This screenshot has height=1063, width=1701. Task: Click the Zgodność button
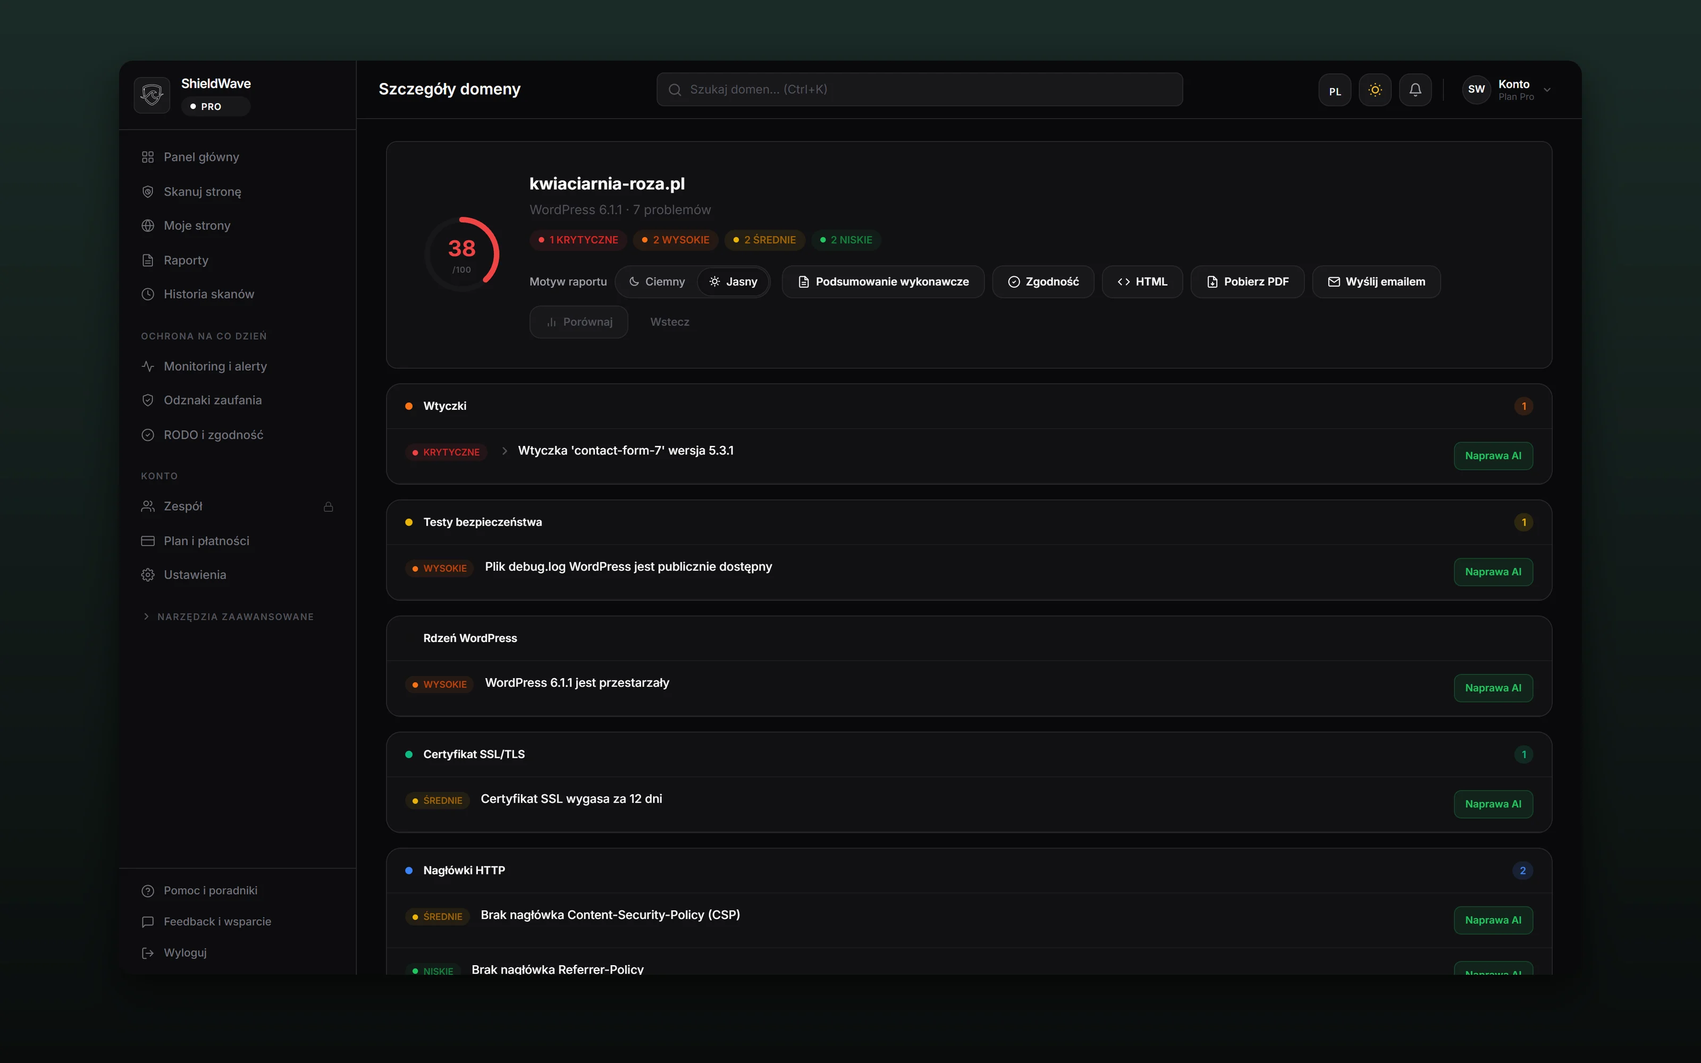[x=1043, y=281]
